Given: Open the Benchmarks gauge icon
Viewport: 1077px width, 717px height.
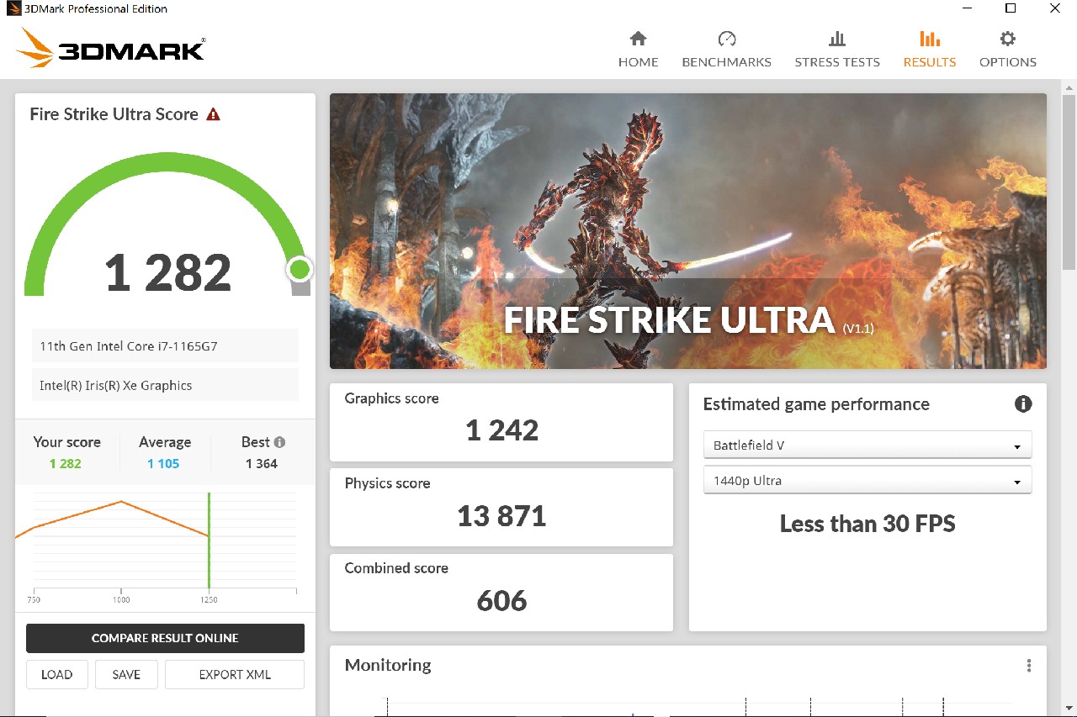Looking at the screenshot, I should (727, 39).
